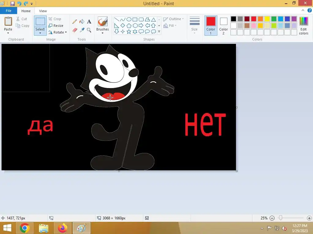Viewport: 313px width, 234px height.
Task: Click the Undo arrow in title bar
Action: [x=19, y=3]
